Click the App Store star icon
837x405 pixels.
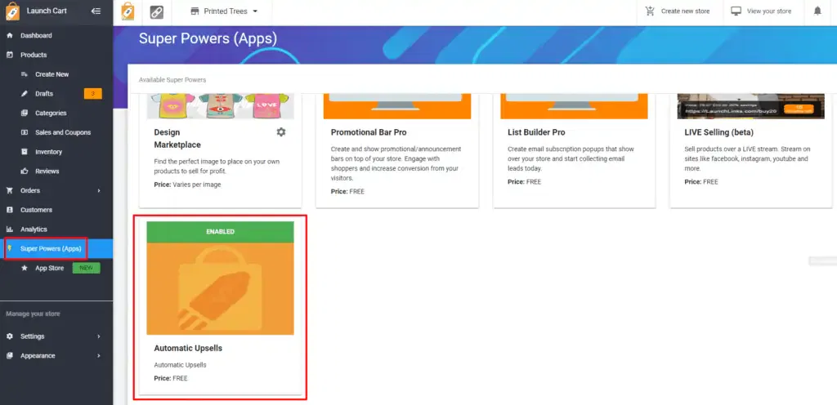(25, 268)
